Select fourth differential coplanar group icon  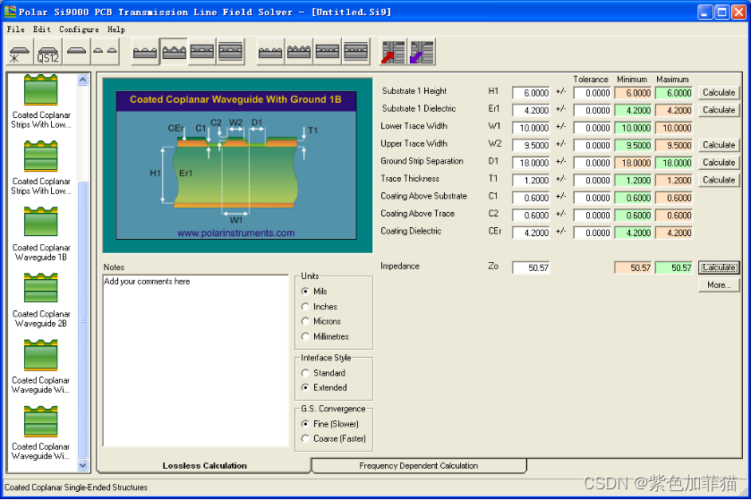pyautogui.click(x=356, y=52)
